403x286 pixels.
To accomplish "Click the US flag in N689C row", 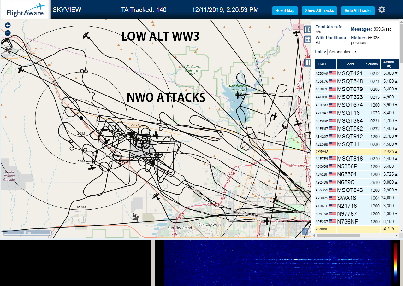I will [x=333, y=182].
